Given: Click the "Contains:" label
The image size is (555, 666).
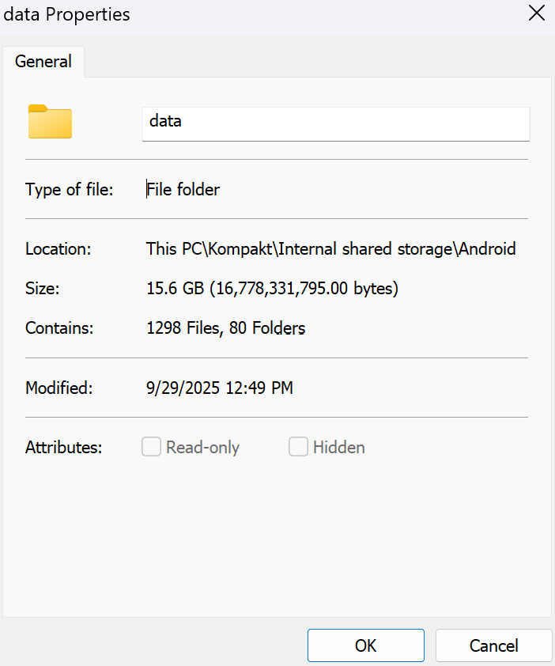Looking at the screenshot, I should (59, 328).
